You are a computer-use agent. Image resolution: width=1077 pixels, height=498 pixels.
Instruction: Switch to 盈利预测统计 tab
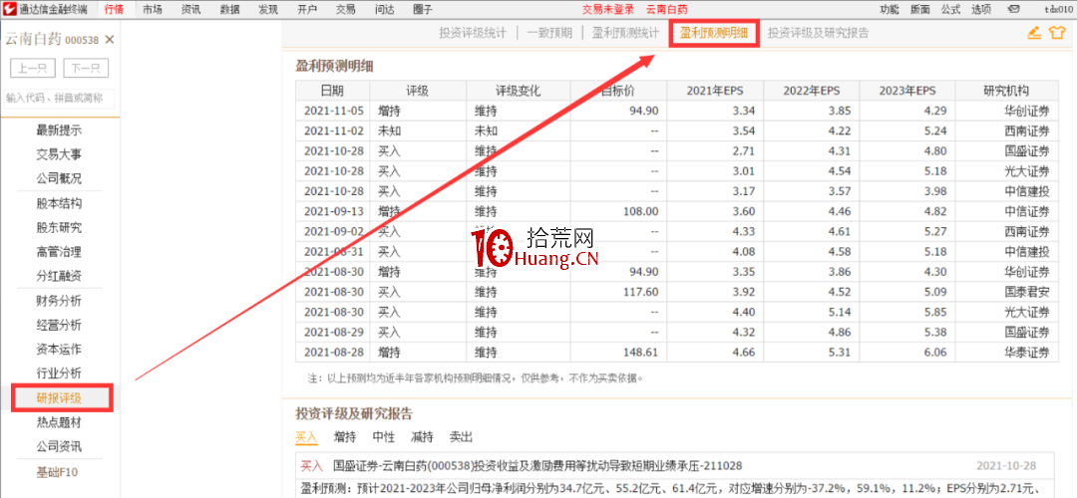(x=625, y=32)
